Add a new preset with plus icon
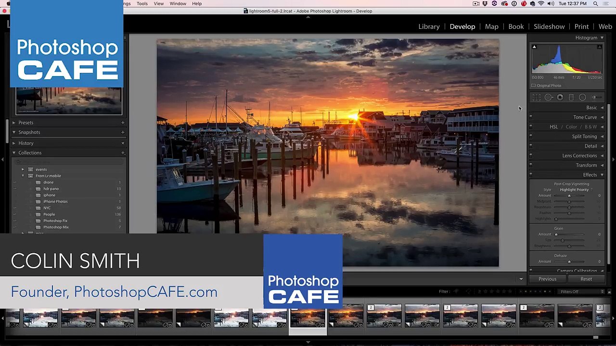The height and width of the screenshot is (346, 616). pyautogui.click(x=123, y=123)
